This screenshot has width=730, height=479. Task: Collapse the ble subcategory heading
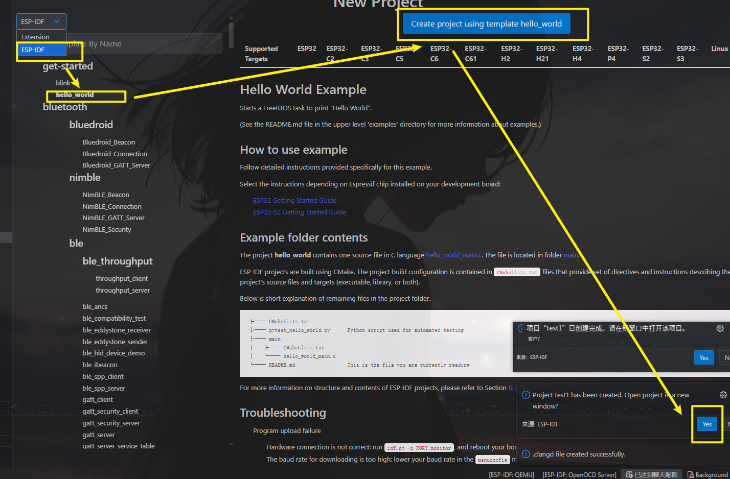pos(76,243)
